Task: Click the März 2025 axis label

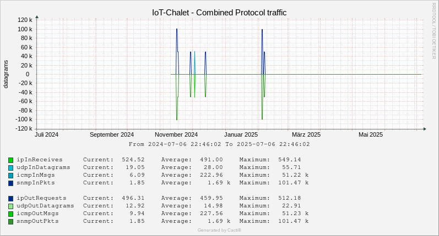Action: 306,134
